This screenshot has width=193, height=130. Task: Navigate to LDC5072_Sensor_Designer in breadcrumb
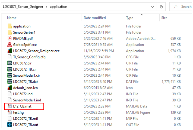pos(23,7)
